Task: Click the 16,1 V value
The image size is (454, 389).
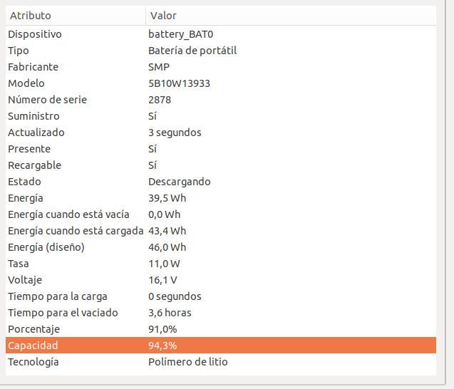Action: pos(162,280)
